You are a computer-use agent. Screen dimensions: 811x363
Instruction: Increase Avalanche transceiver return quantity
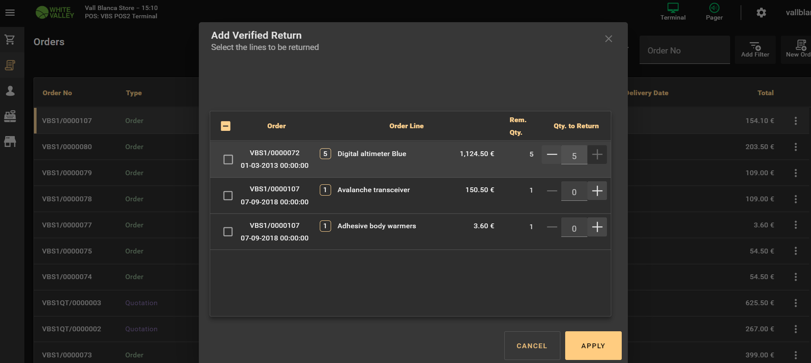pyautogui.click(x=597, y=191)
